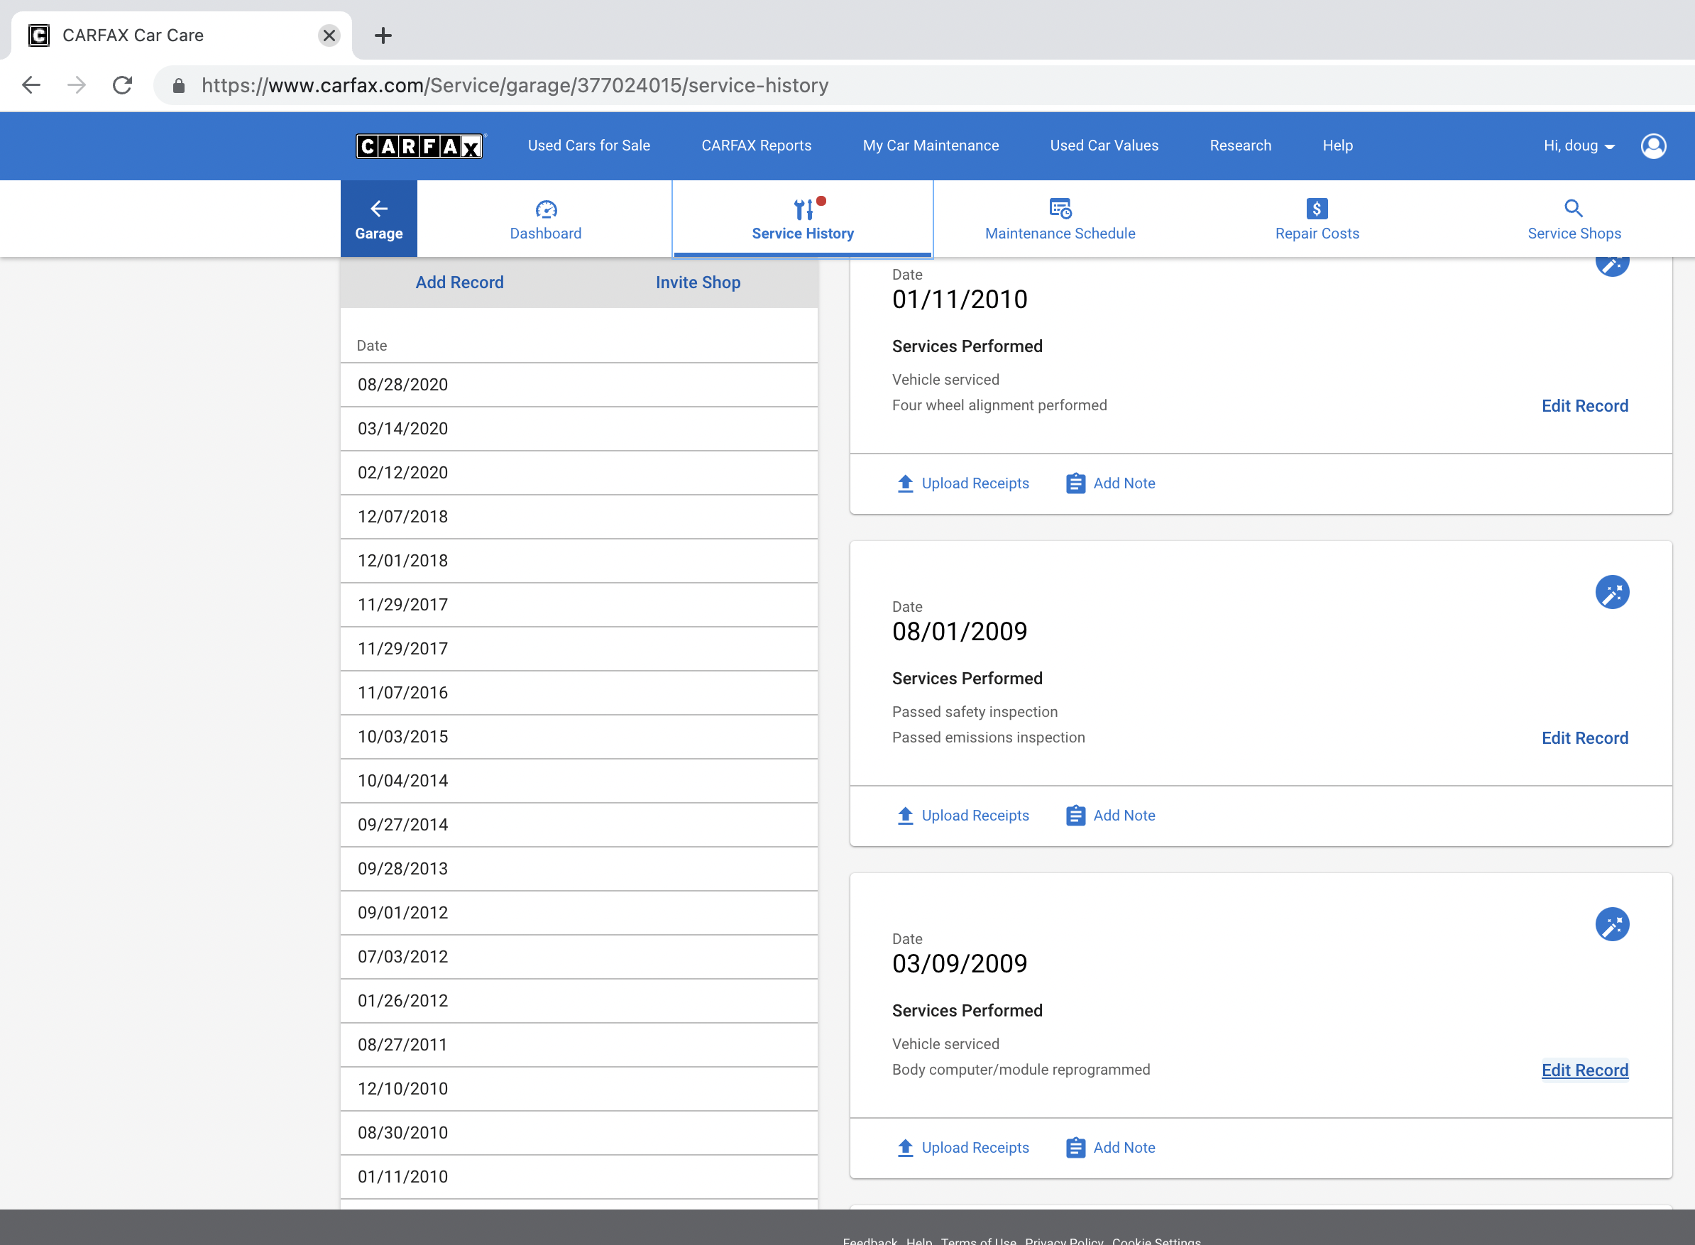Edit Record for 08/01/2009 service
The width and height of the screenshot is (1695, 1245).
pos(1584,739)
